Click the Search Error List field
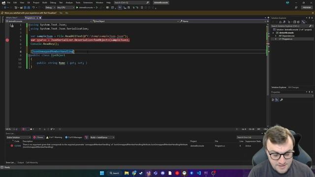The height and width of the screenshot is (177, 315). [x=250, y=138]
